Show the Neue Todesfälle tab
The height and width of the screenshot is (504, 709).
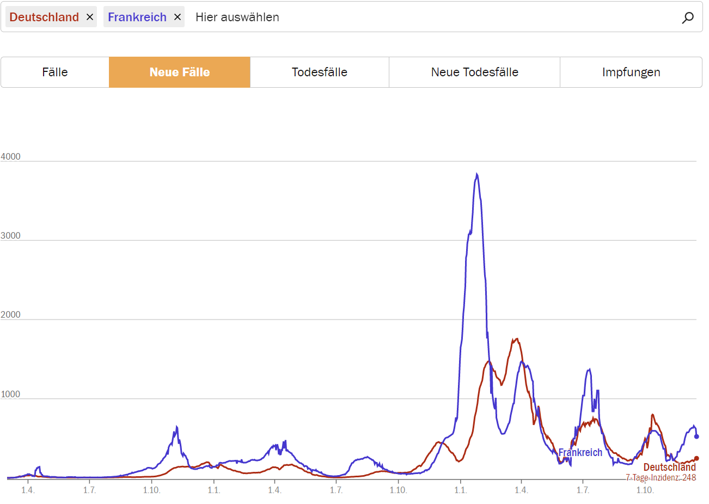point(475,72)
